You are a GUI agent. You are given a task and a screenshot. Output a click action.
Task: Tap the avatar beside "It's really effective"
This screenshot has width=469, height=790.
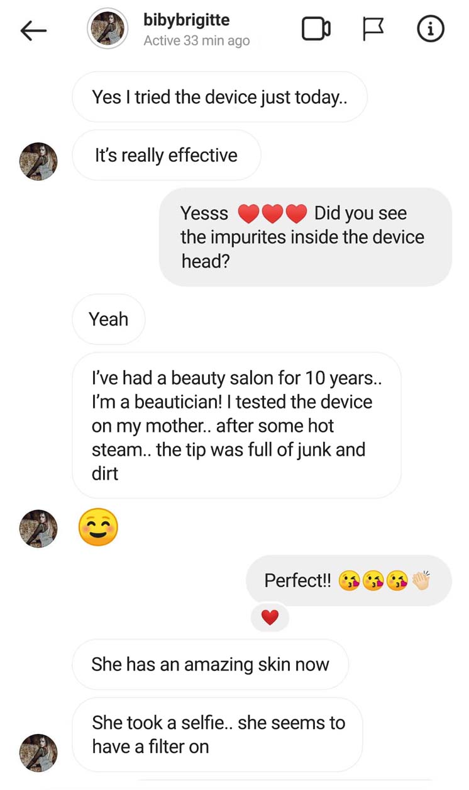38,161
